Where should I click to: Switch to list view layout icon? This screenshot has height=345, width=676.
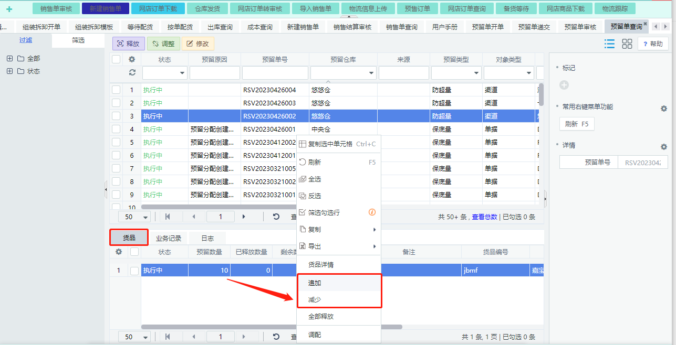(x=609, y=44)
